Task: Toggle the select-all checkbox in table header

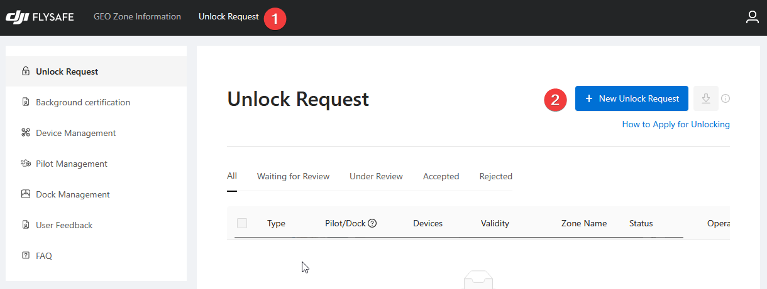Action: tap(242, 223)
